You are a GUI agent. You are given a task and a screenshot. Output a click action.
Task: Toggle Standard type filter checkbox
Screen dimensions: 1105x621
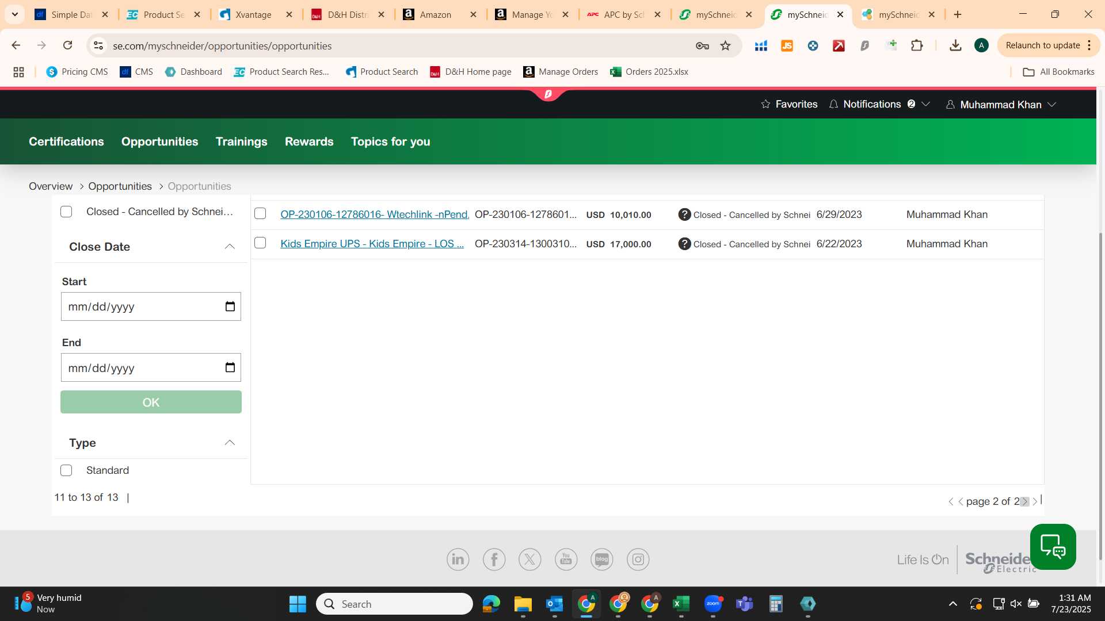coord(66,470)
